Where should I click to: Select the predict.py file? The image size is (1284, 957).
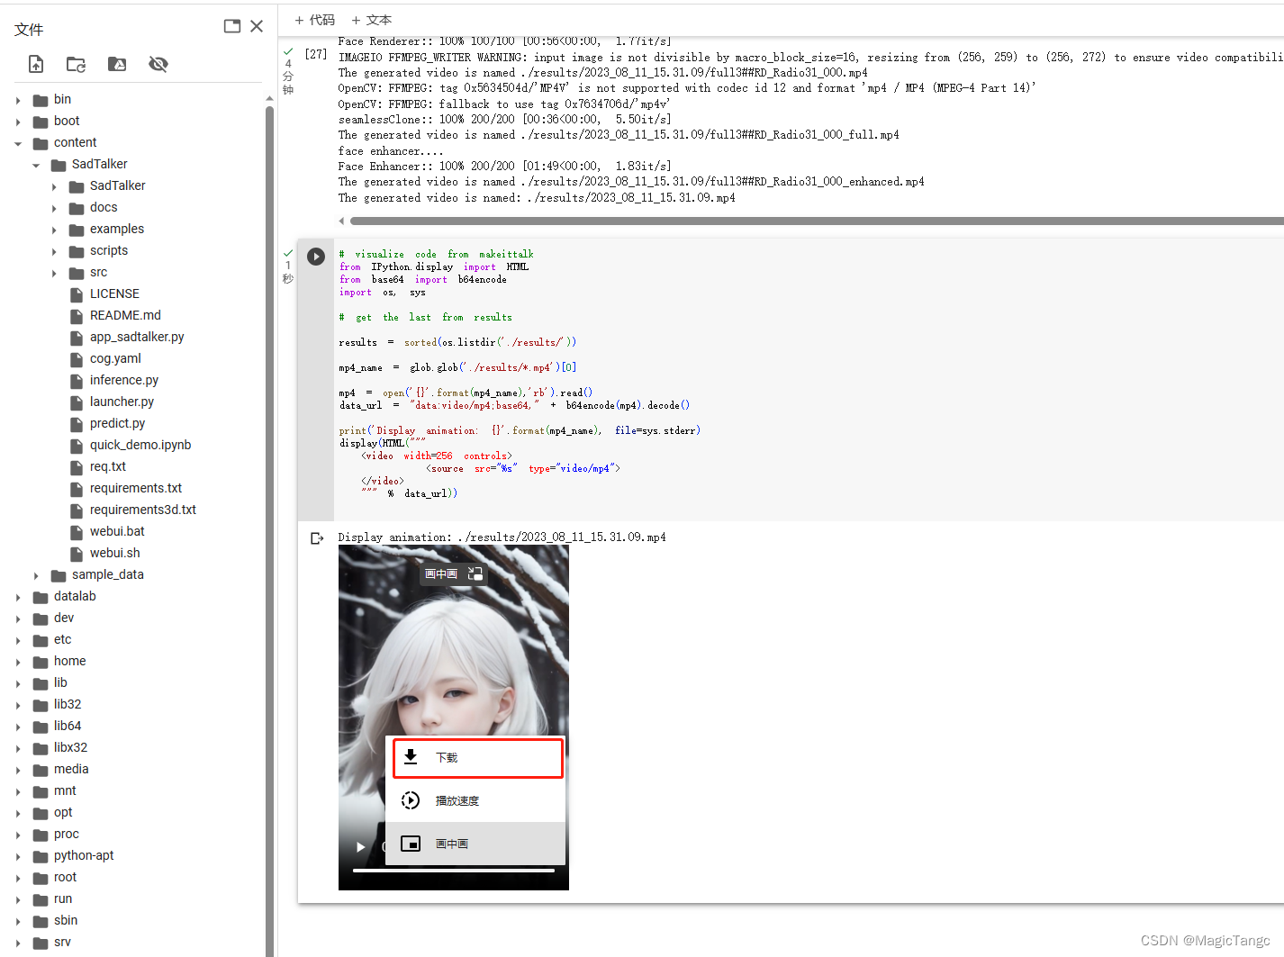117,423
